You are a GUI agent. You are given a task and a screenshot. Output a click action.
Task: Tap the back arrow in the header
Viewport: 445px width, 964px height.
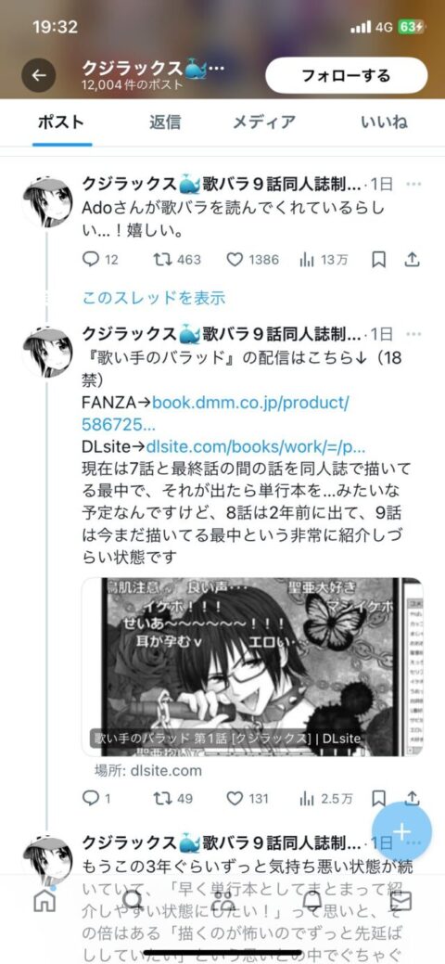pyautogui.click(x=39, y=75)
